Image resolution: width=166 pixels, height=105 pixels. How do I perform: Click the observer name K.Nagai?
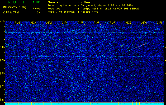click(86, 2)
